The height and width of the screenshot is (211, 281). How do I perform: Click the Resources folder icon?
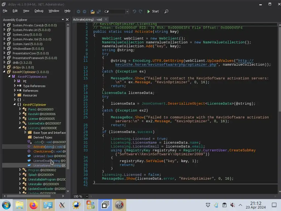click(19, 95)
